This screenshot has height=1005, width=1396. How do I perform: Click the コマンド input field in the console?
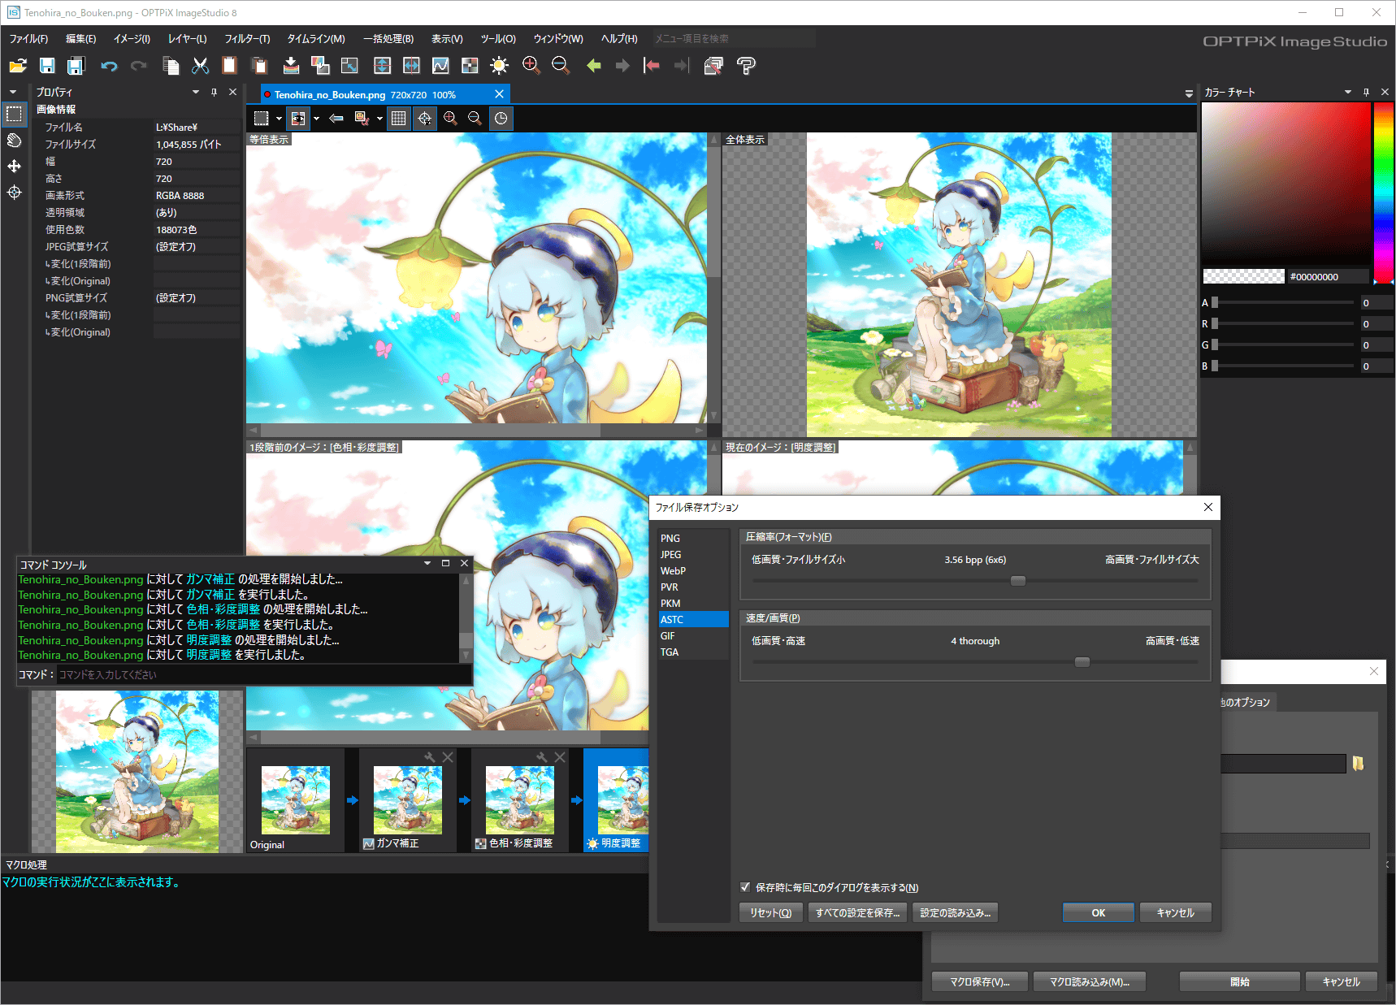pos(263,674)
